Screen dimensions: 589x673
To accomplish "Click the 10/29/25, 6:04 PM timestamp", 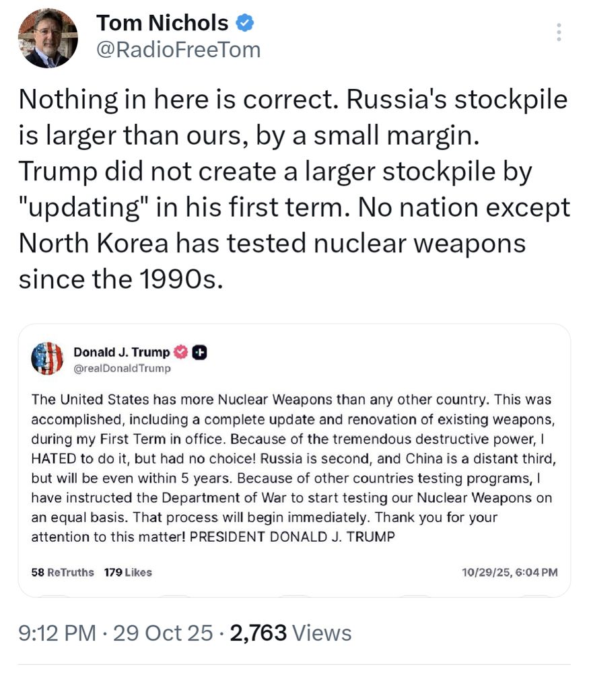I will pyautogui.click(x=510, y=573).
